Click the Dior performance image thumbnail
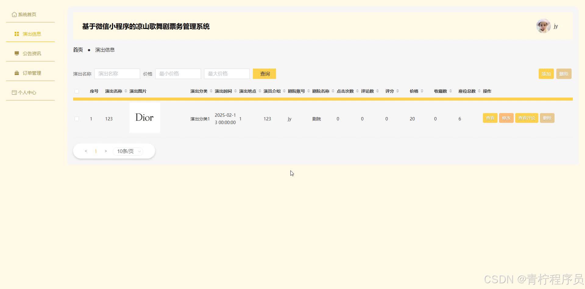Screen dimensions: 585x289 [x=144, y=118]
